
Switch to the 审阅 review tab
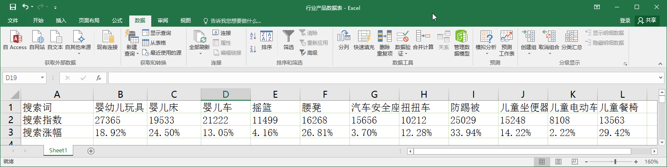click(163, 20)
